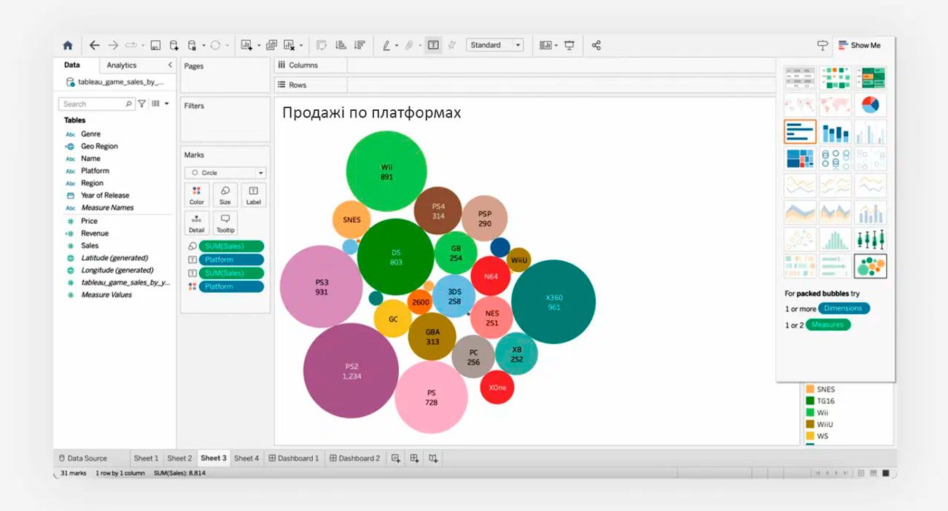
Task: Open the data guide icon beside Show Me
Action: coord(823,45)
